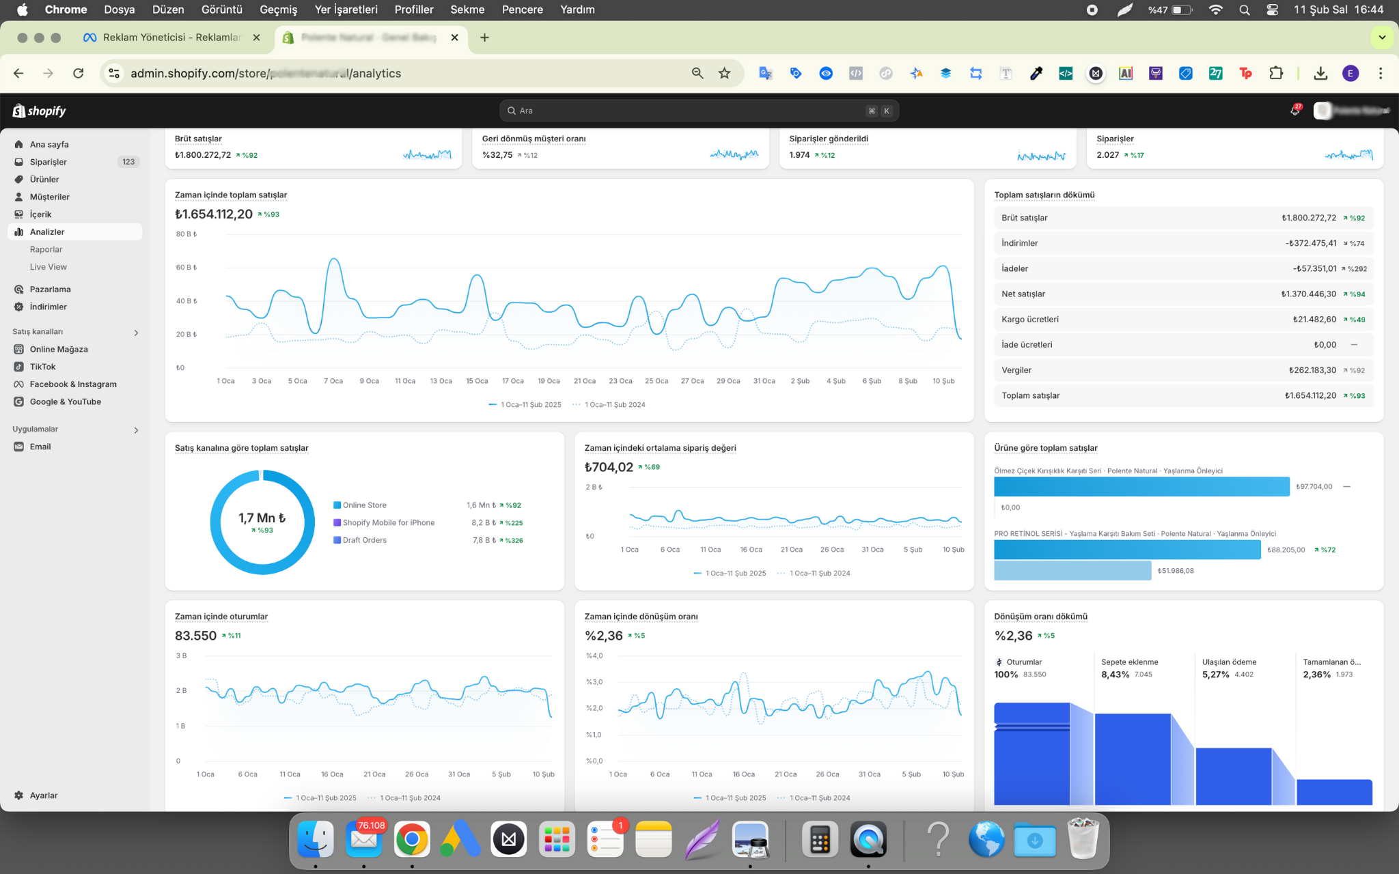Expand the Uygulamalar section chevron
The width and height of the screenshot is (1399, 874).
(136, 430)
